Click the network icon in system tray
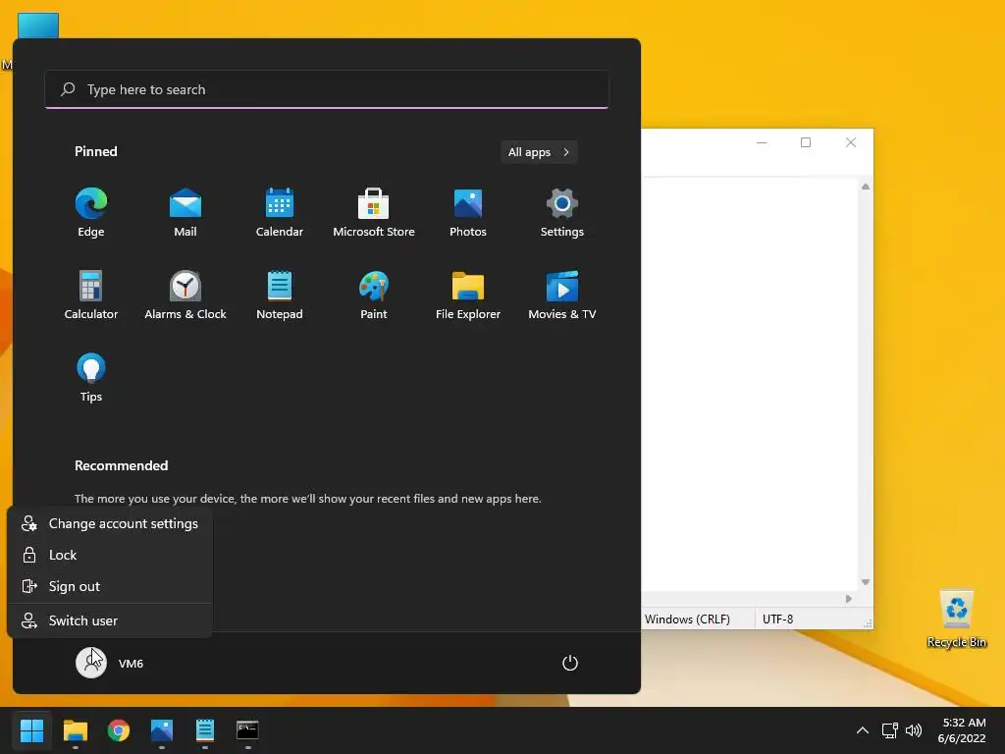Screen dimensions: 1005x754 pos(889,730)
